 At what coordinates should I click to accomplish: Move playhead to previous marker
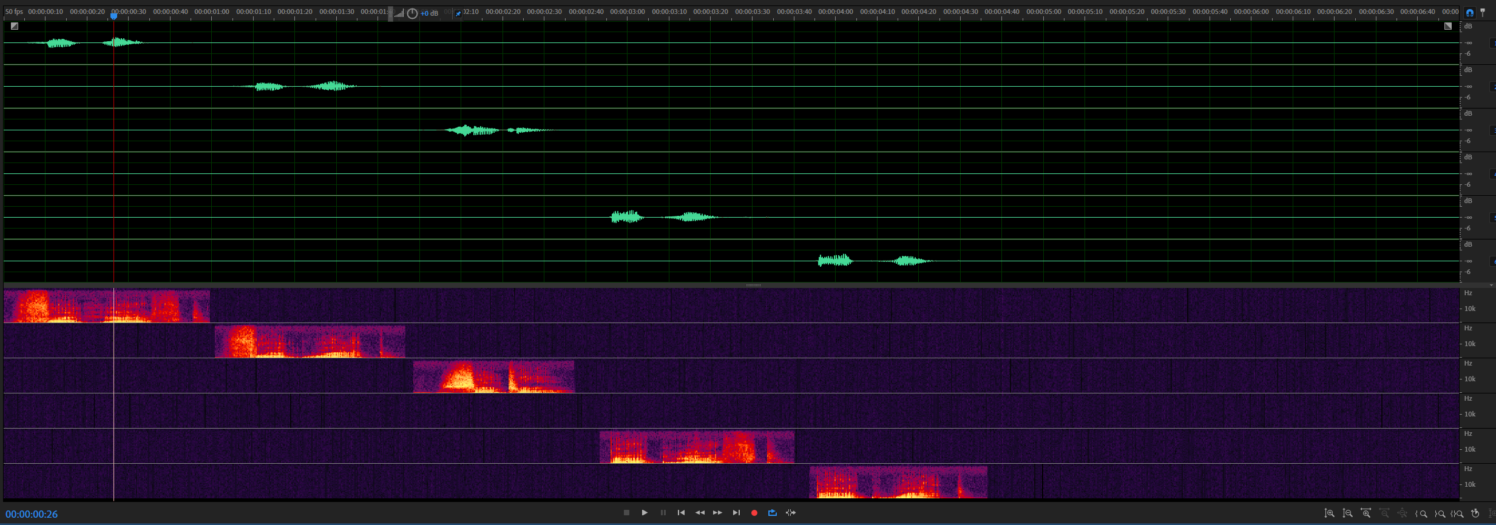(681, 513)
